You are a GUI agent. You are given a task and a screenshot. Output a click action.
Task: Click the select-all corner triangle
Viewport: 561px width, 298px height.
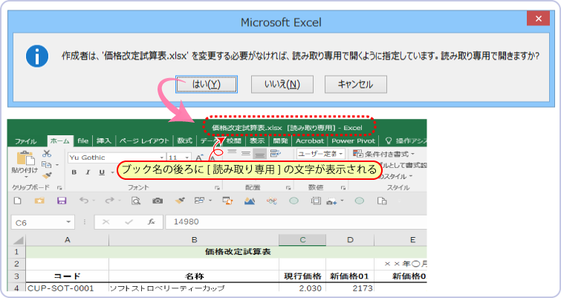(18, 240)
